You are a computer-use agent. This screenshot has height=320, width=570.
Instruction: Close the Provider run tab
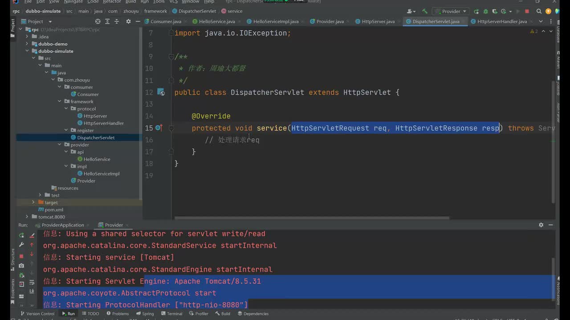point(128,225)
